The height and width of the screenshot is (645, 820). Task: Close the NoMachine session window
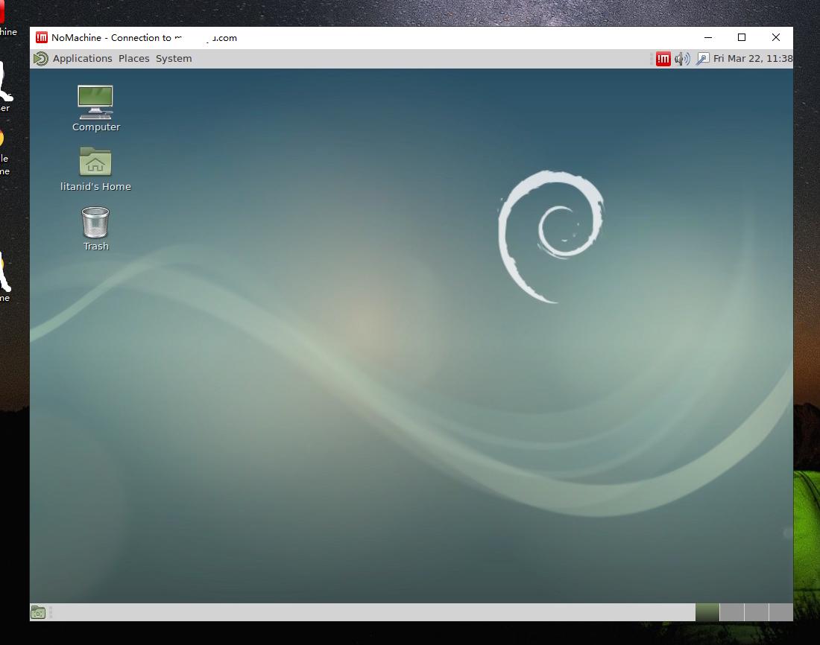[x=776, y=38]
